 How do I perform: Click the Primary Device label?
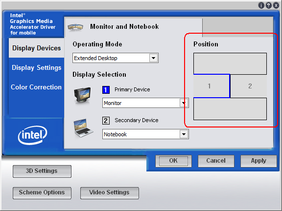click(132, 89)
